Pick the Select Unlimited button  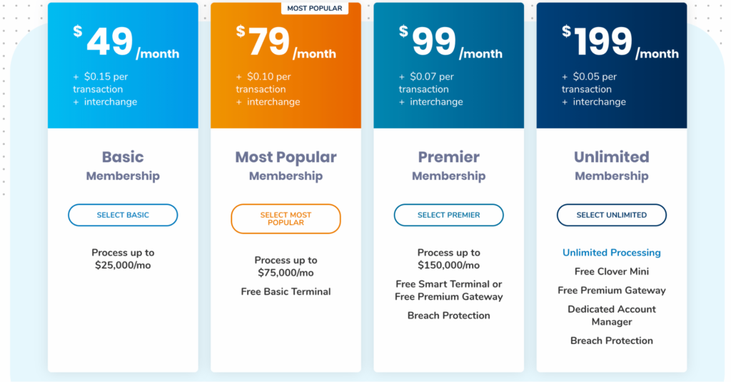point(612,215)
